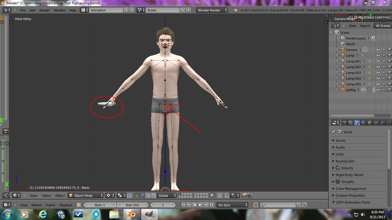392x220 pixels.
Task: Open the Modifiers properties tab wrench icon
Action: [x=382, y=123]
